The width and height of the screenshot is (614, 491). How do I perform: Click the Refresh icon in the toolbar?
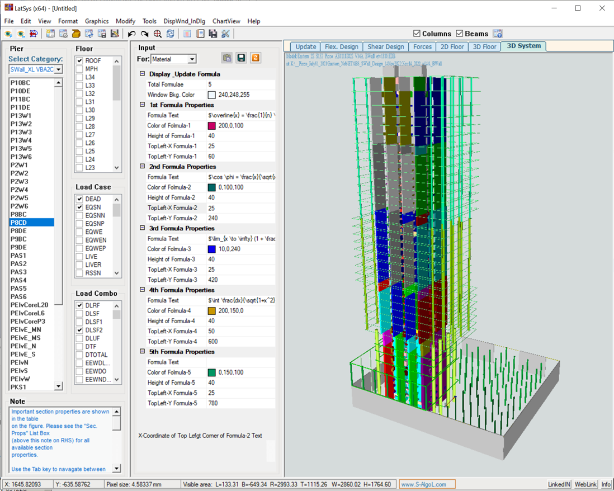pyautogui.click(x=171, y=34)
